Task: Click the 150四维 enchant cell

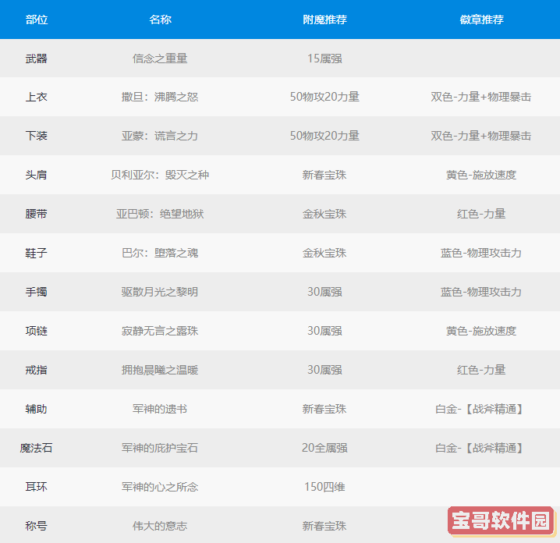Action: (x=324, y=487)
